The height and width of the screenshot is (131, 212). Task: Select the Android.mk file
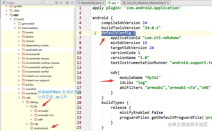click(40, 128)
